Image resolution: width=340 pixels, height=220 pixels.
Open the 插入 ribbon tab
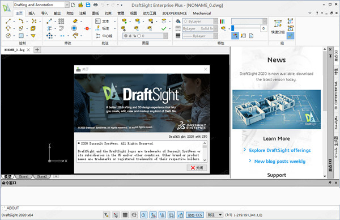pyautogui.click(x=32, y=13)
